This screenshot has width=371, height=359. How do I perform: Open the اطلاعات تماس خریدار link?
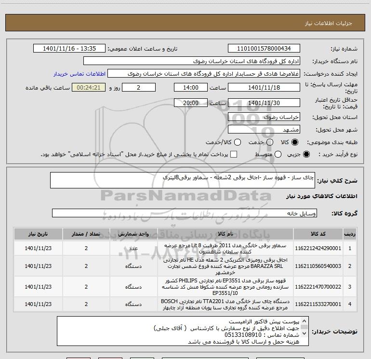click(79, 74)
